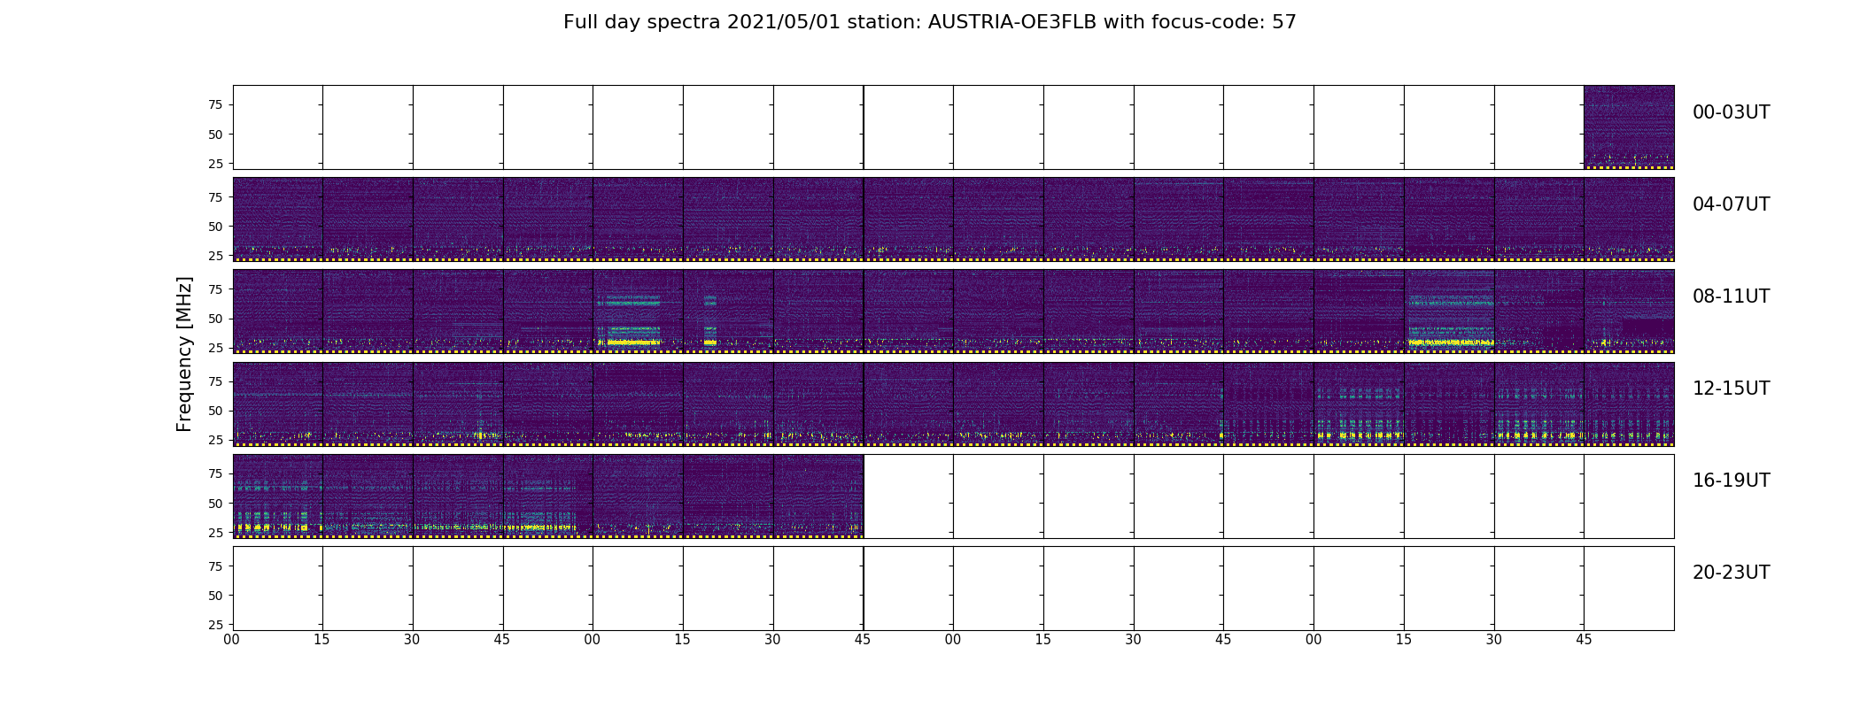This screenshot has height=708, width=1860.
Task: Click the 75 tick label of the 00-03UT row
Action: tap(215, 104)
